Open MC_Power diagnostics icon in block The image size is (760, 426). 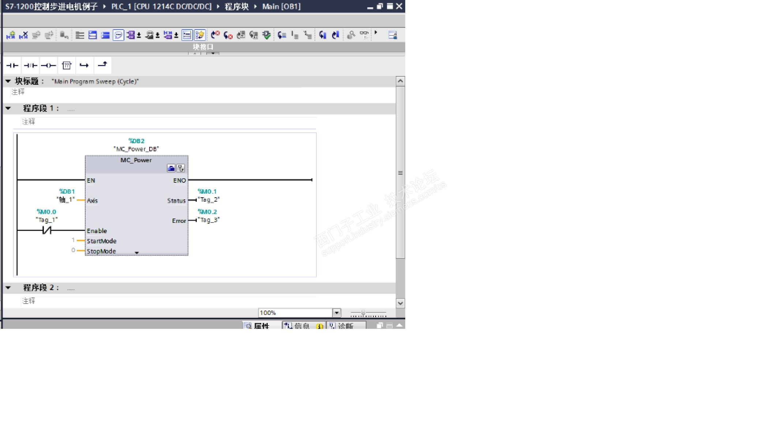[x=181, y=168]
